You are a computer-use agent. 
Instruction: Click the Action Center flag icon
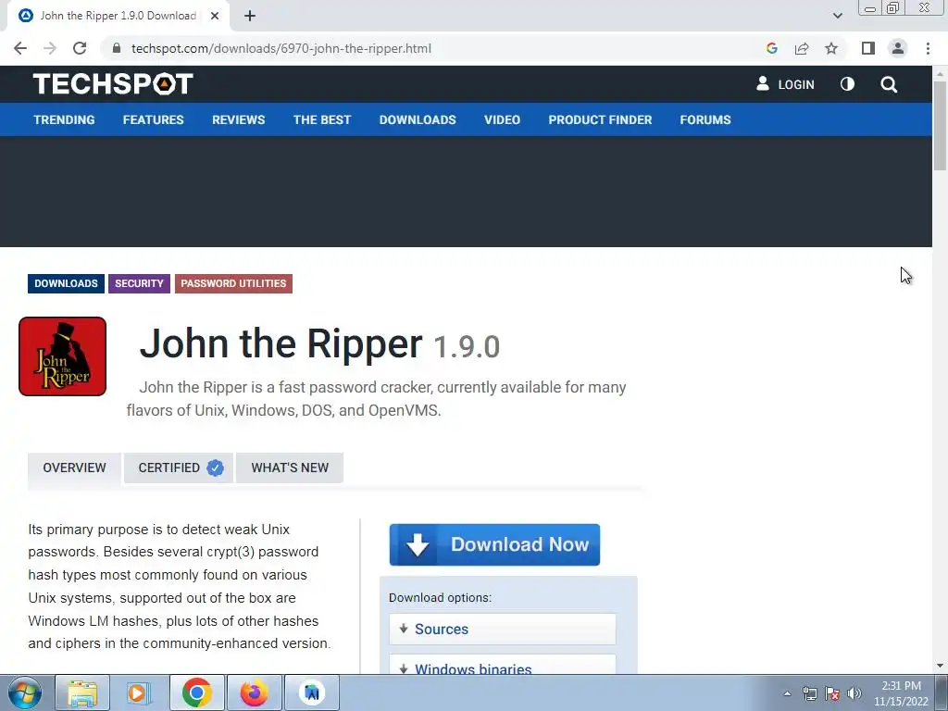[x=832, y=693]
